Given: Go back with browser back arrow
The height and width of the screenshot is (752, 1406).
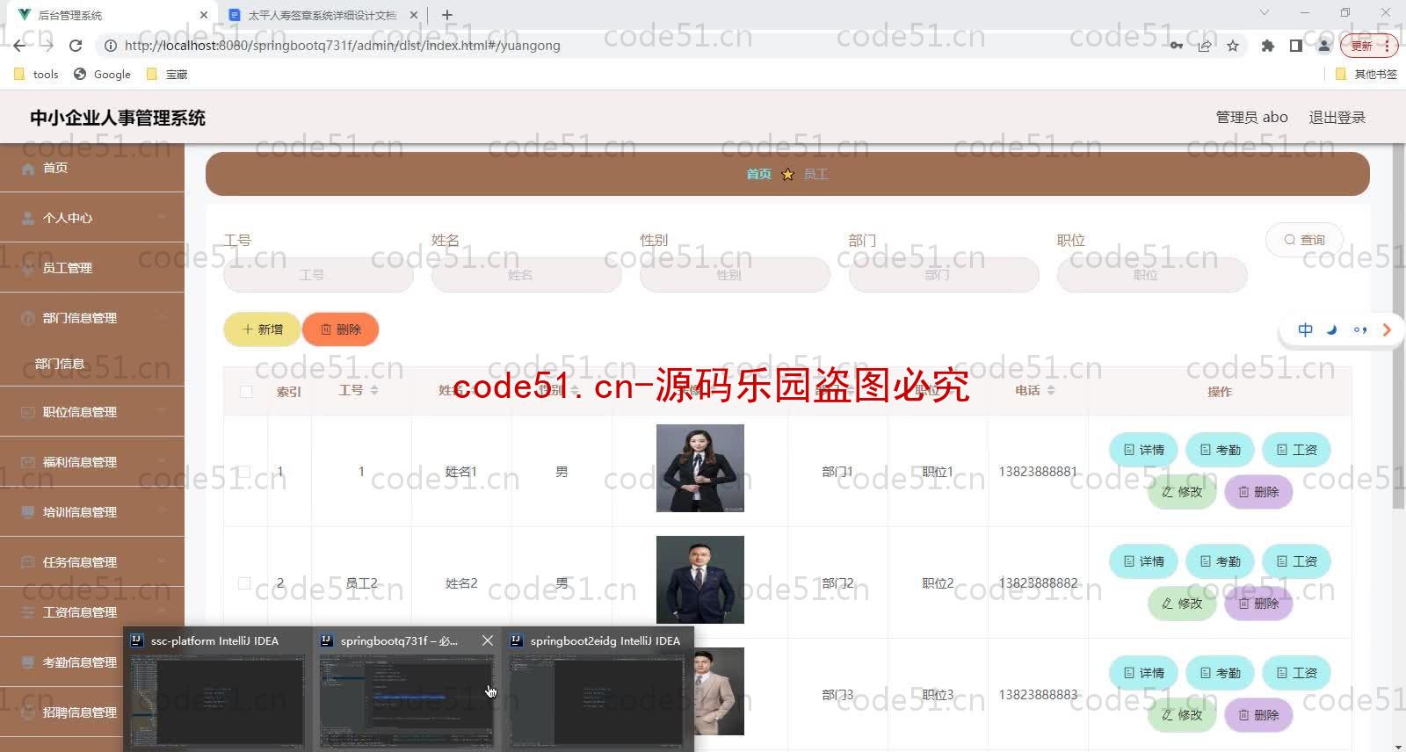Looking at the screenshot, I should coord(19,46).
